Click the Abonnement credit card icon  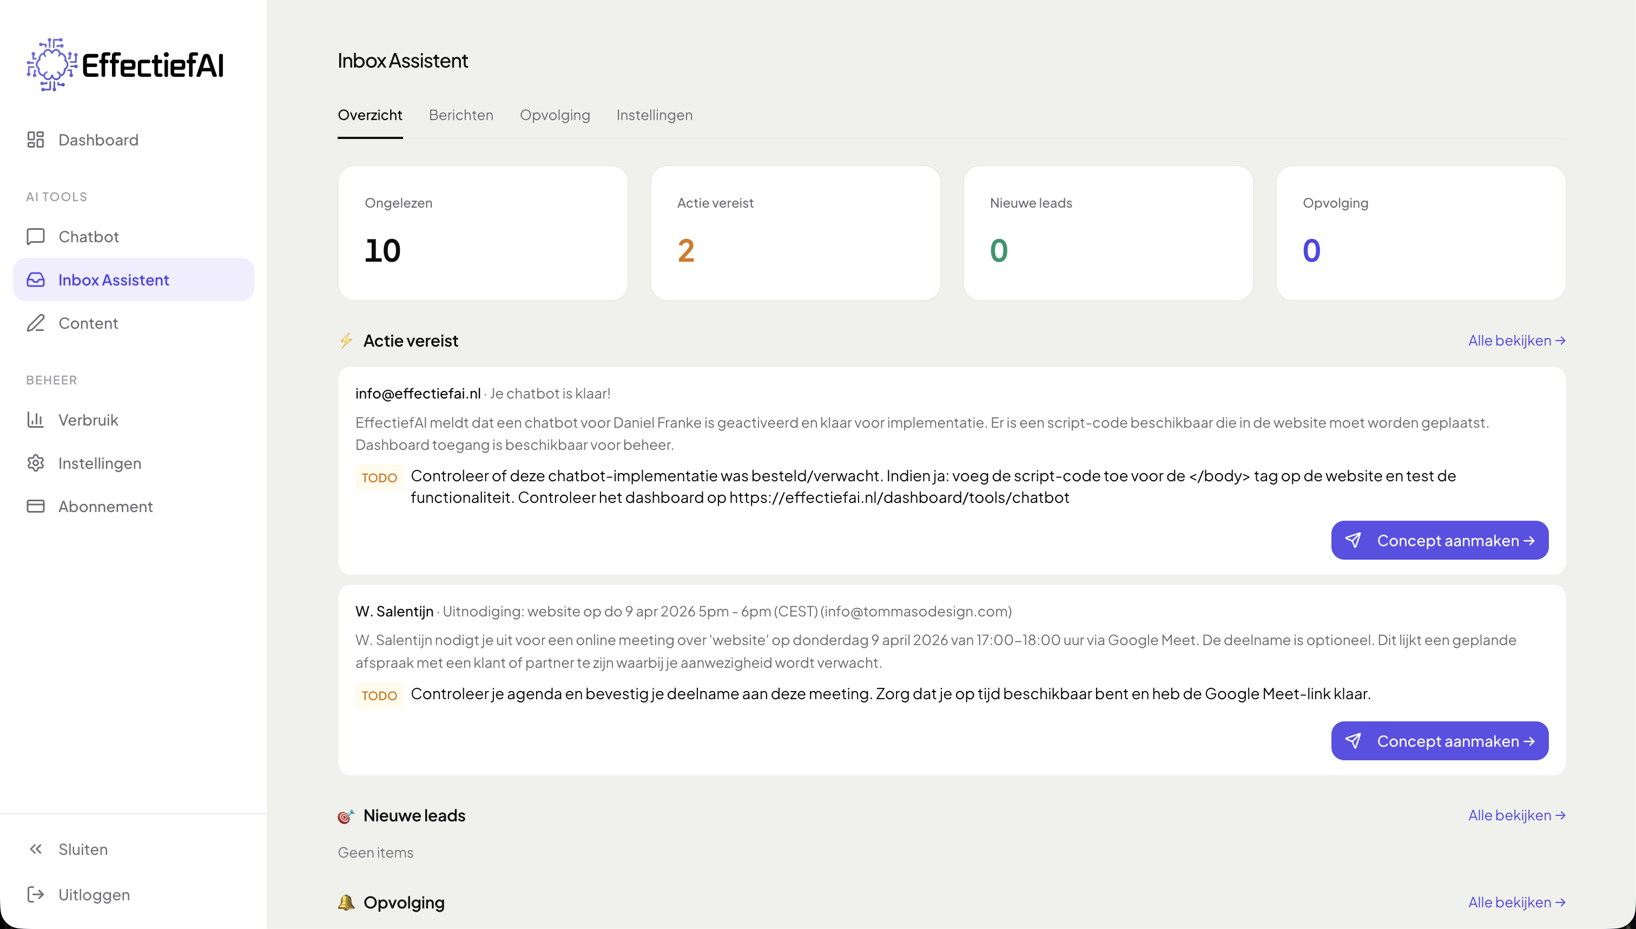pyautogui.click(x=36, y=507)
